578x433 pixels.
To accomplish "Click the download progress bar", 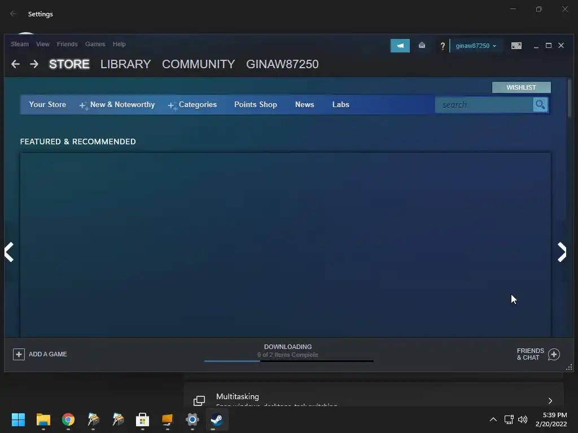I will 288,361.
